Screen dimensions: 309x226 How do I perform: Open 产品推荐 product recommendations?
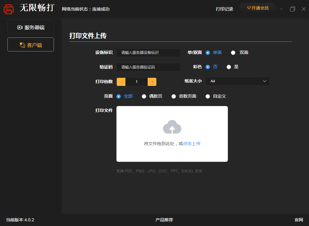point(164,220)
